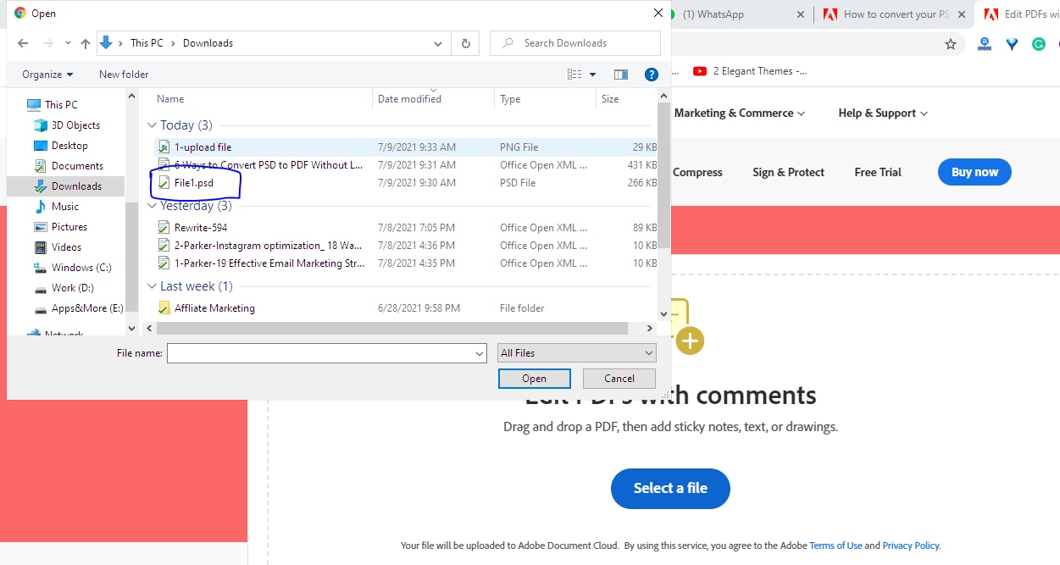Viewport: 1060px width, 565px height.
Task: Click the Free Trial link
Action: click(x=878, y=172)
